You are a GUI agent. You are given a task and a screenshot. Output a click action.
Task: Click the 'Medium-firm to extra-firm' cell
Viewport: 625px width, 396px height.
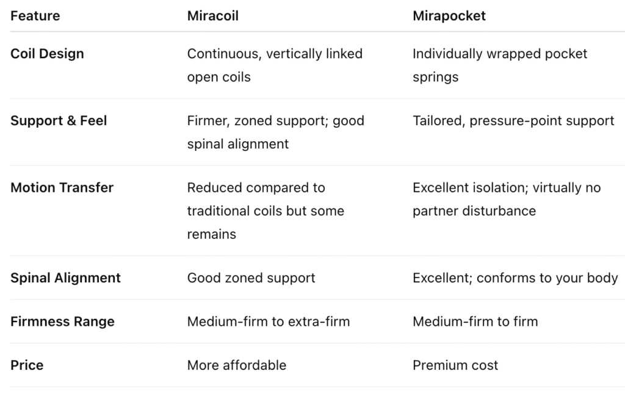[x=268, y=321]
